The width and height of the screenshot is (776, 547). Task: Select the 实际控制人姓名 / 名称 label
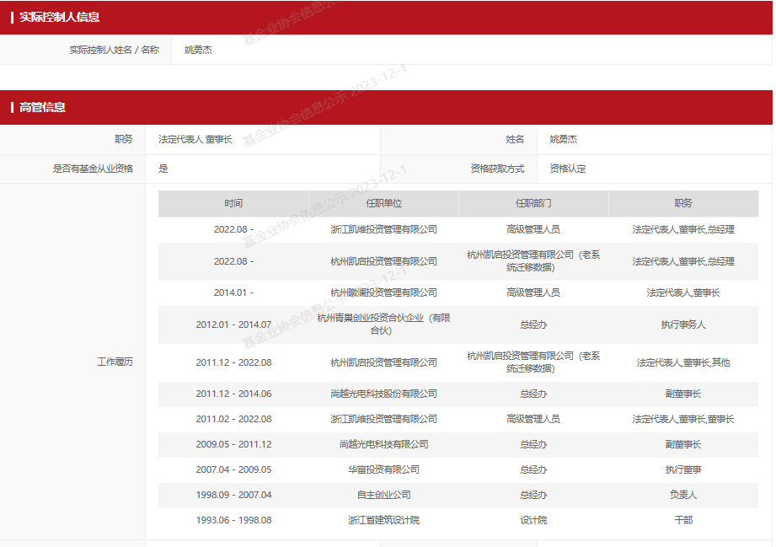115,50
